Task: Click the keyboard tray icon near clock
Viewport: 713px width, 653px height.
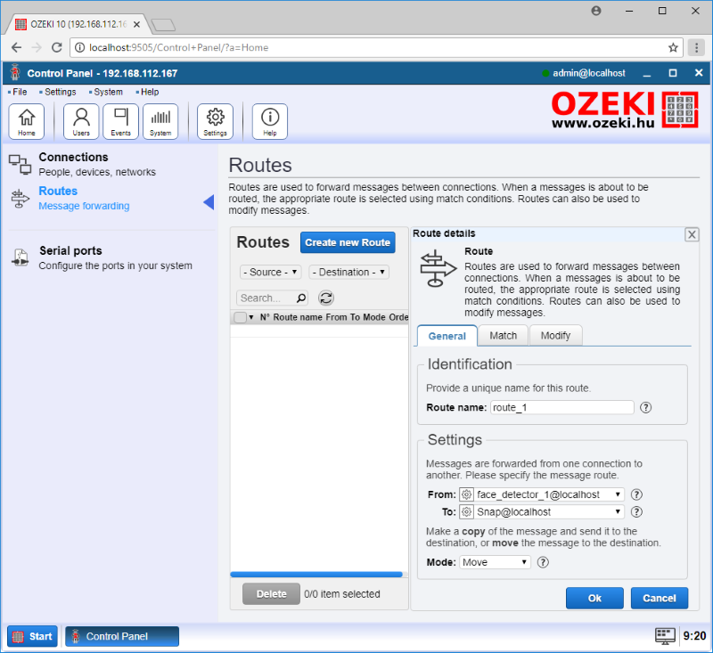Action: [665, 636]
